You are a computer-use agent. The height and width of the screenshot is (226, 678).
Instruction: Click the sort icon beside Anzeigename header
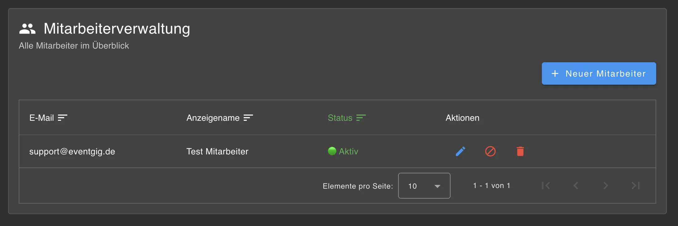tap(248, 118)
